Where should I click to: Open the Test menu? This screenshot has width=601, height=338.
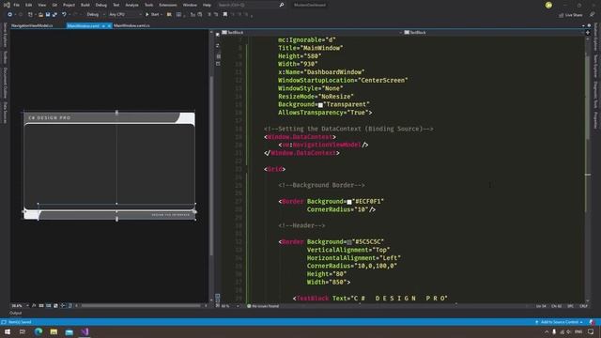tap(116, 5)
